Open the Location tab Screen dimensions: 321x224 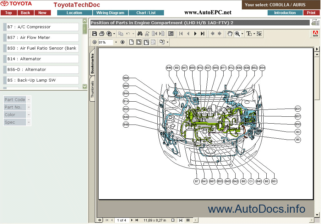(x=74, y=13)
